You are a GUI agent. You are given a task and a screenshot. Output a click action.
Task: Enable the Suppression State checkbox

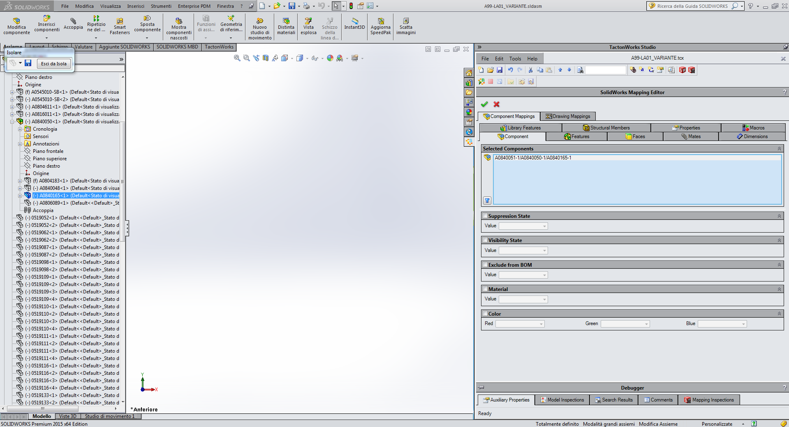coord(485,215)
